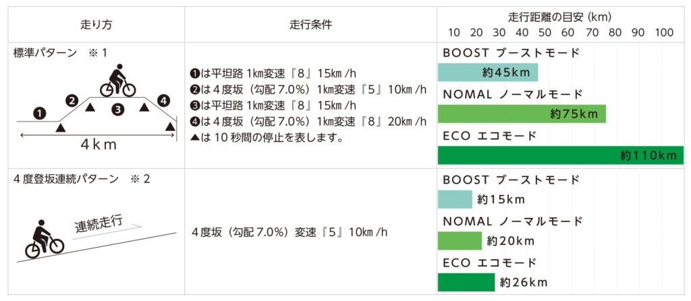Select the number 1 circle in the route diagram

click(40, 113)
